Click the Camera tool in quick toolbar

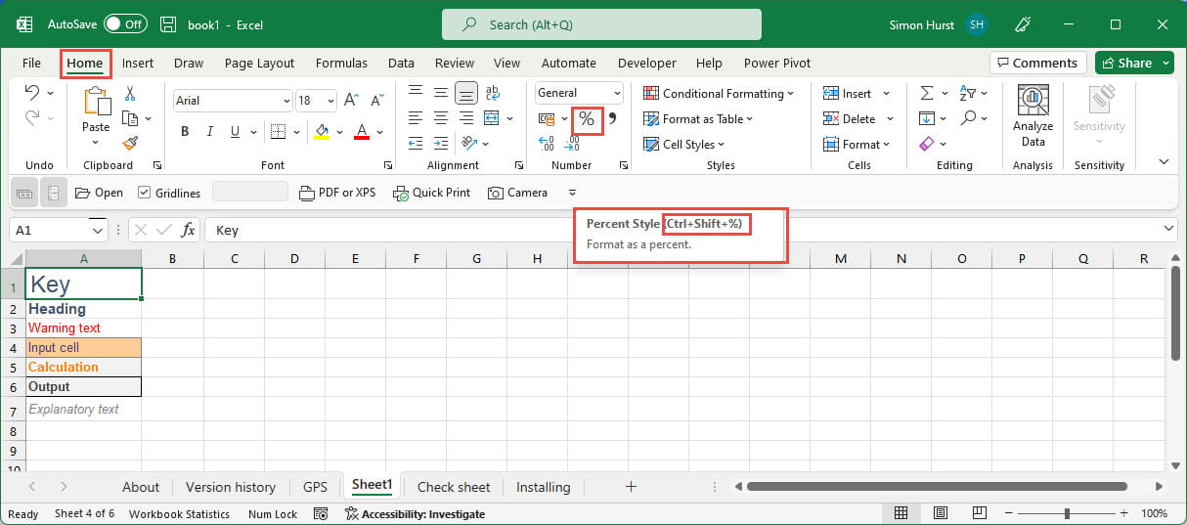coord(517,193)
